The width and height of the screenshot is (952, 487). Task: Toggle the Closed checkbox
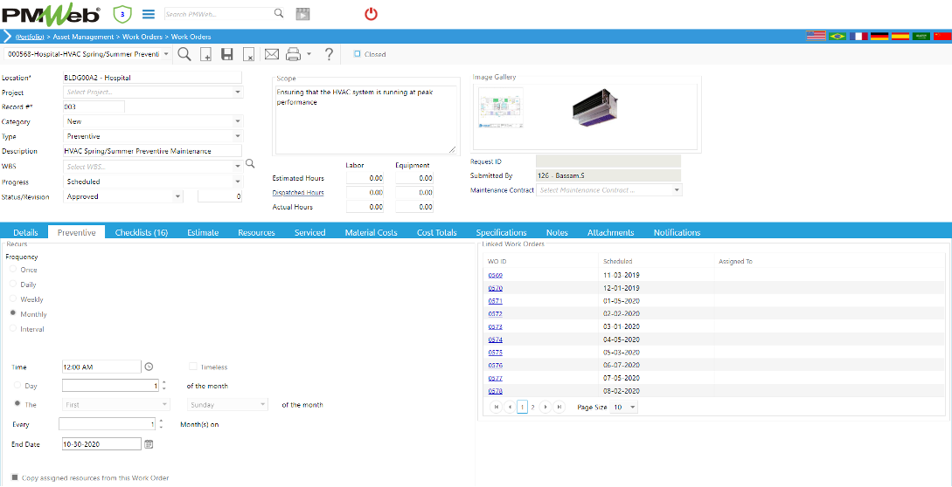pyautogui.click(x=357, y=53)
